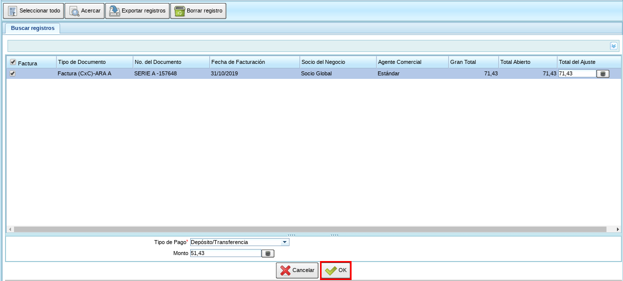Screen dimensions: 623x281
Task: Click the Gran Total column header
Action: pos(473,62)
